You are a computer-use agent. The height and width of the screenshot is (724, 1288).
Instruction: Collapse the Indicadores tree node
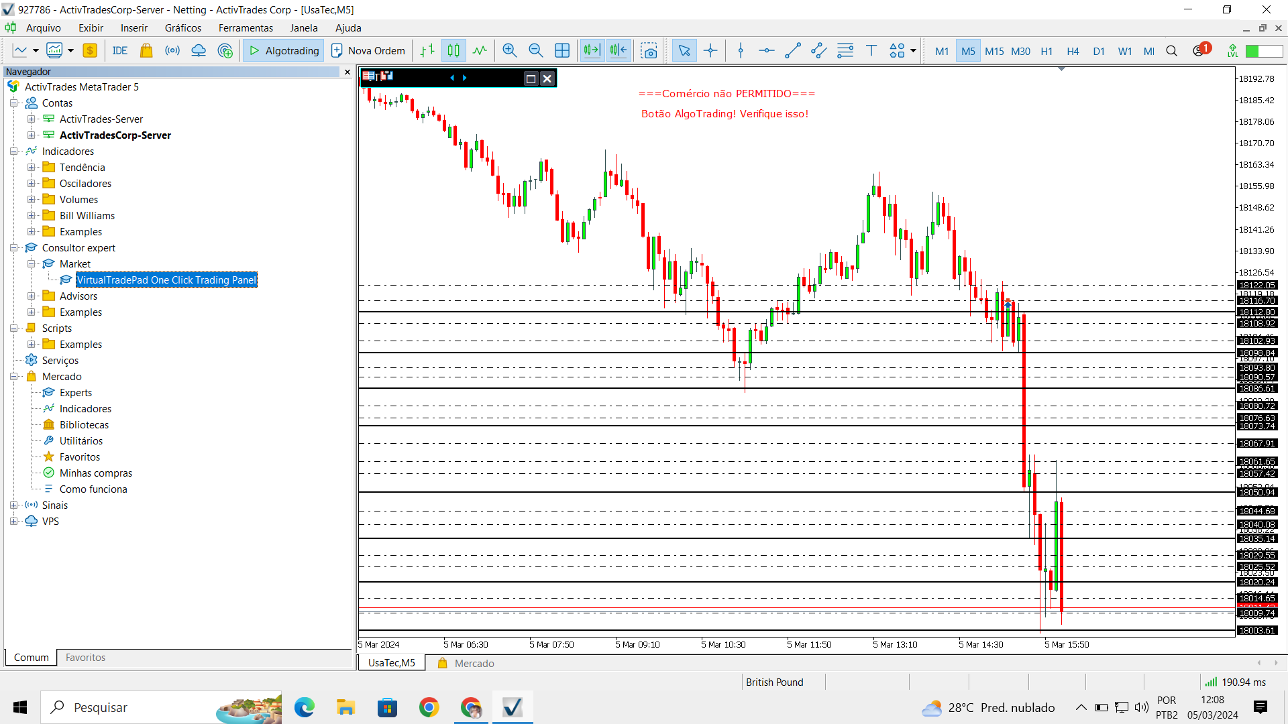13,152
